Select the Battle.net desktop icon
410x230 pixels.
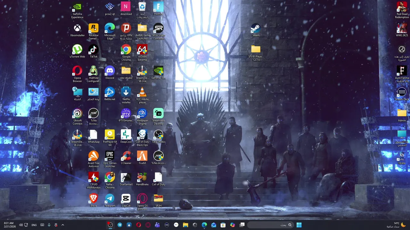(x=110, y=94)
